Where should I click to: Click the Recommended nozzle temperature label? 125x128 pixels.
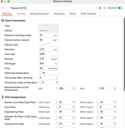point(17,89)
